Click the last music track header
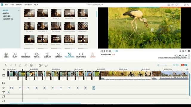The image size is (191, 107). pyautogui.click(x=4, y=101)
